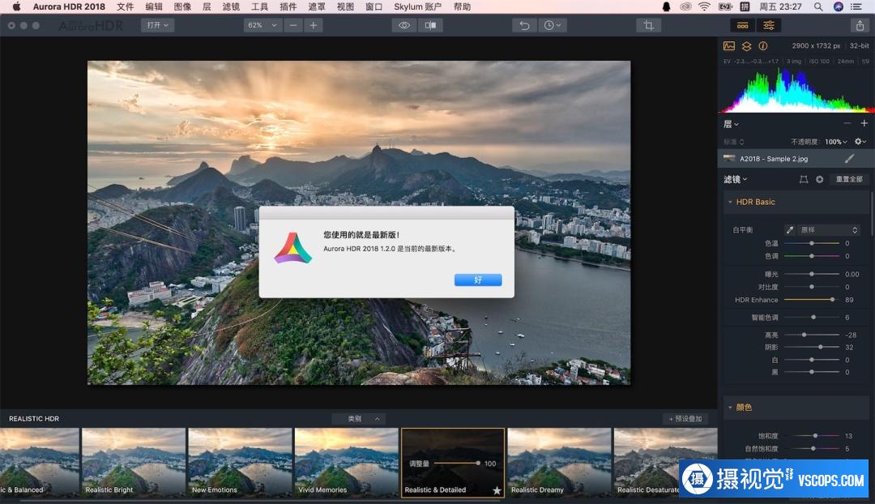Click the QQ penguin menu bar icon
This screenshot has width=875, height=504.
point(666,6)
